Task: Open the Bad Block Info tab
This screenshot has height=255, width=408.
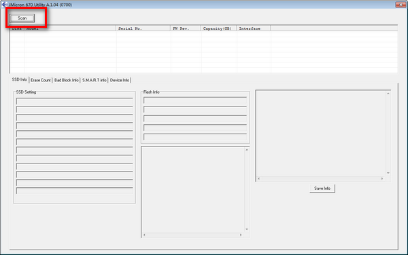Action: (67, 80)
